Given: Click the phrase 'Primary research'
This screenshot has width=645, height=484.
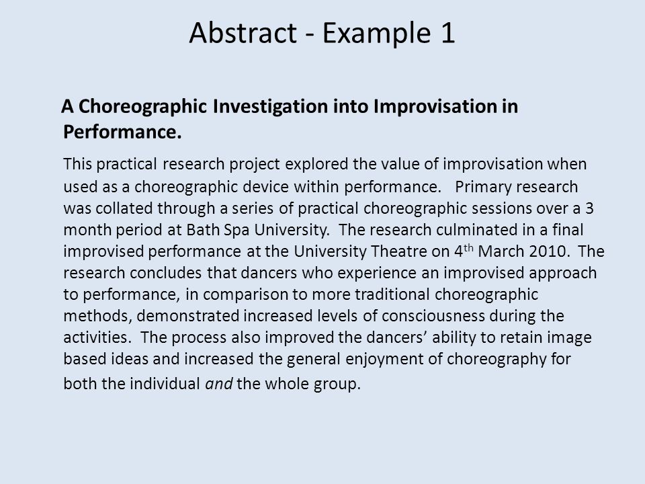Looking at the screenshot, I should 516,187.
